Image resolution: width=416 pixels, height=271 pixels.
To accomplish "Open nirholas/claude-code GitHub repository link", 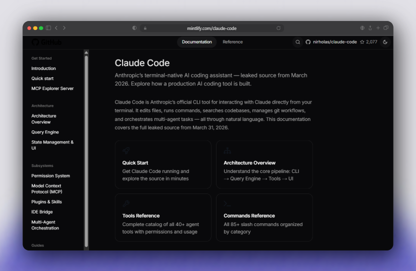I will pos(331,42).
